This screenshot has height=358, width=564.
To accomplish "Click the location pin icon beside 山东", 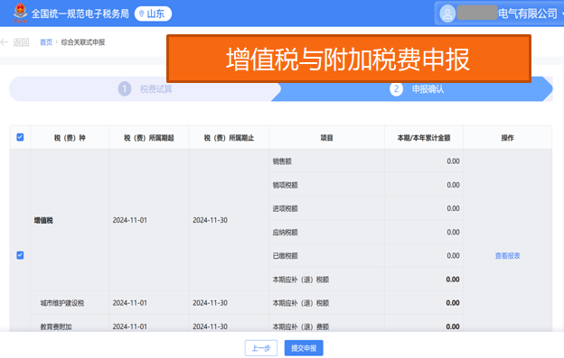I will 142,14.
